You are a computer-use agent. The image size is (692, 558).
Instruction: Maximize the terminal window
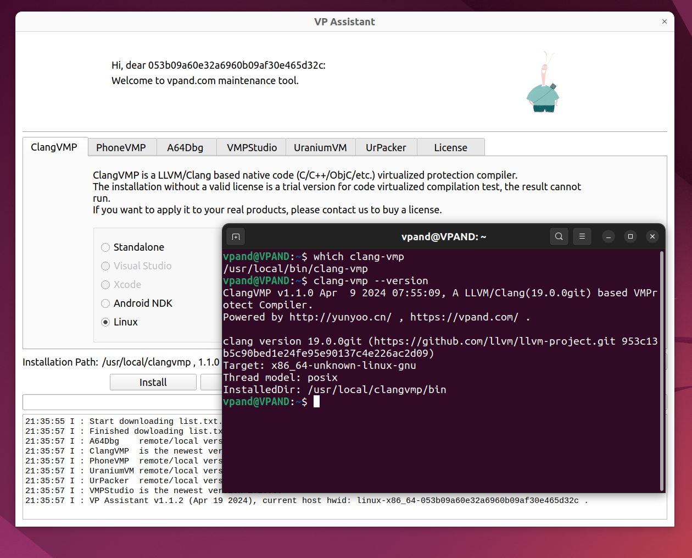coord(630,236)
